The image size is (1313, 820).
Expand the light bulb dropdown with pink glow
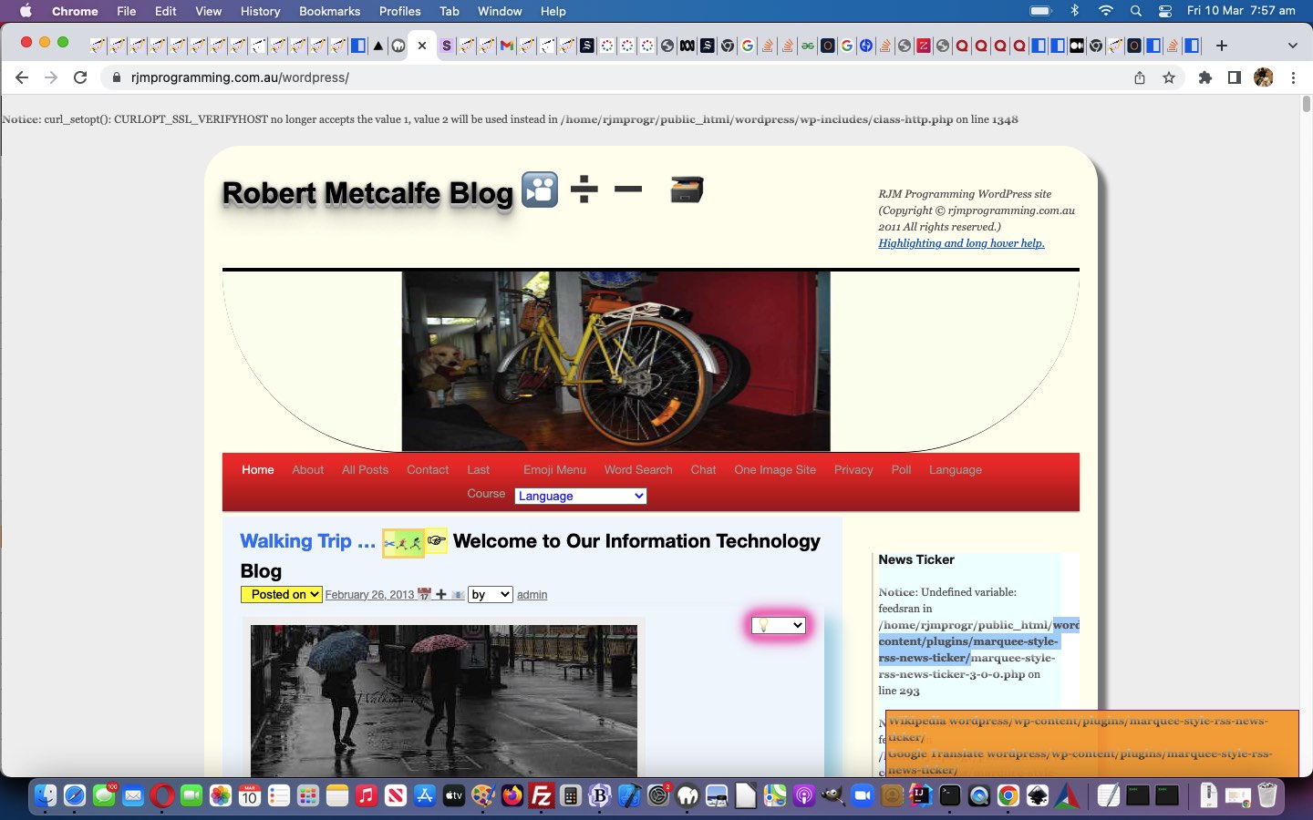[778, 625]
